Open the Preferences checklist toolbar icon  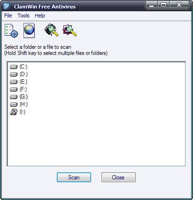(11, 31)
